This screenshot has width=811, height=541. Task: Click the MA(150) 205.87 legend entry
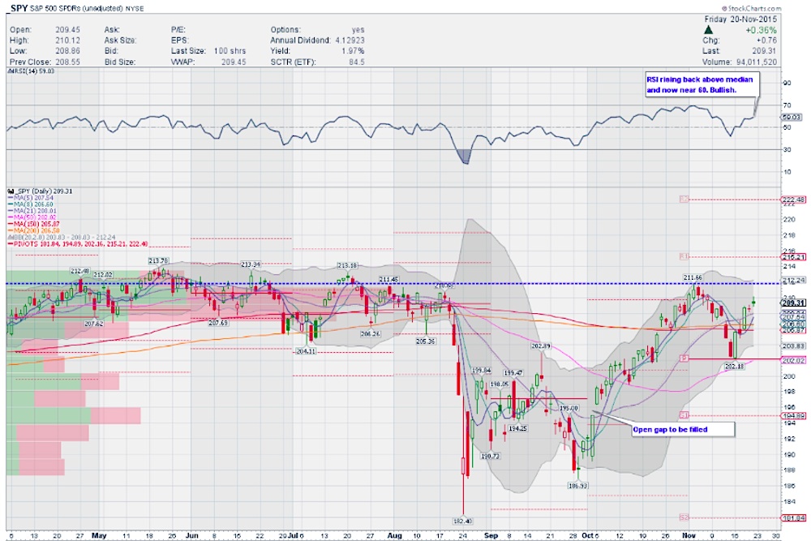34,224
